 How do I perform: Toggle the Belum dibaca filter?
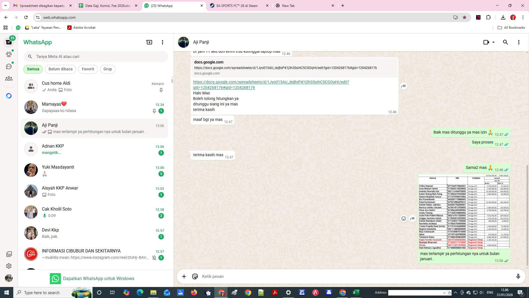point(60,69)
